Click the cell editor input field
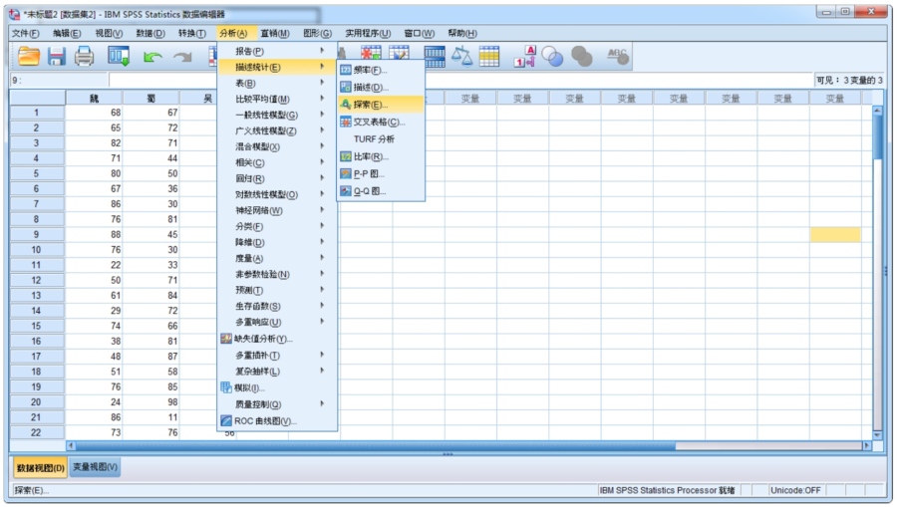Screen dimensions: 897x507 pyautogui.click(x=461, y=80)
